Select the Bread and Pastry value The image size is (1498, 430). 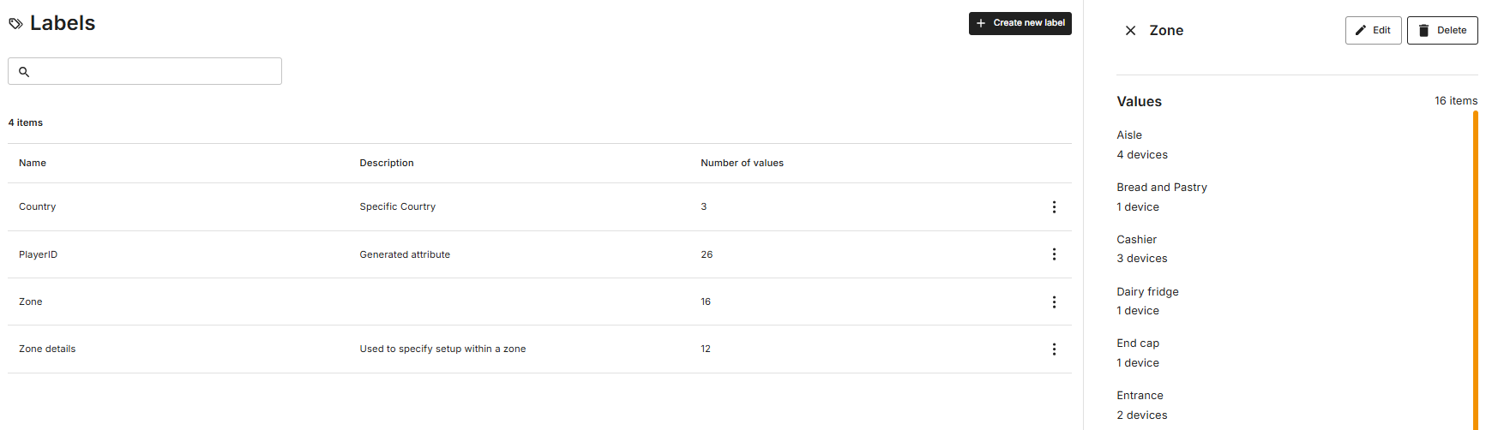click(x=1161, y=188)
